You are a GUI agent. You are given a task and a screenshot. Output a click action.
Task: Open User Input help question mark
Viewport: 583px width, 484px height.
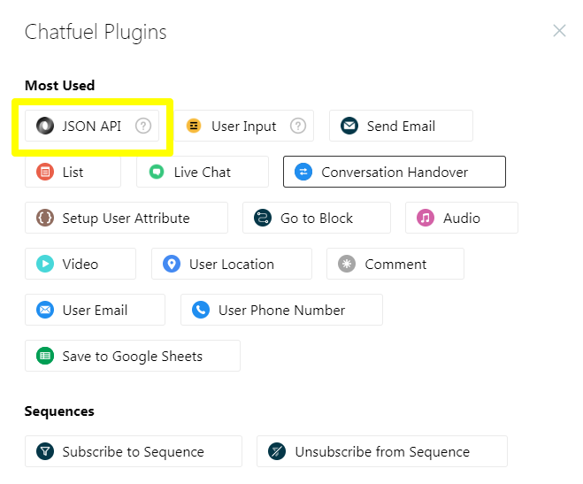(298, 127)
